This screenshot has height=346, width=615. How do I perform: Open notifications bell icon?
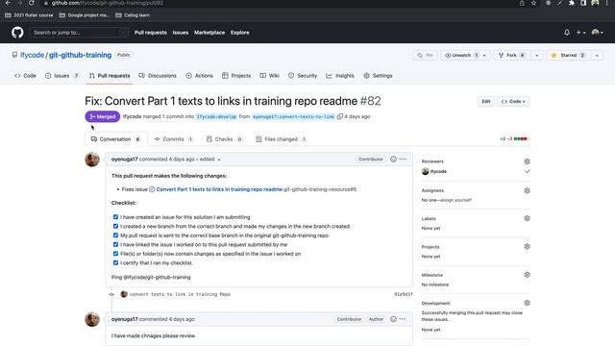(567, 33)
